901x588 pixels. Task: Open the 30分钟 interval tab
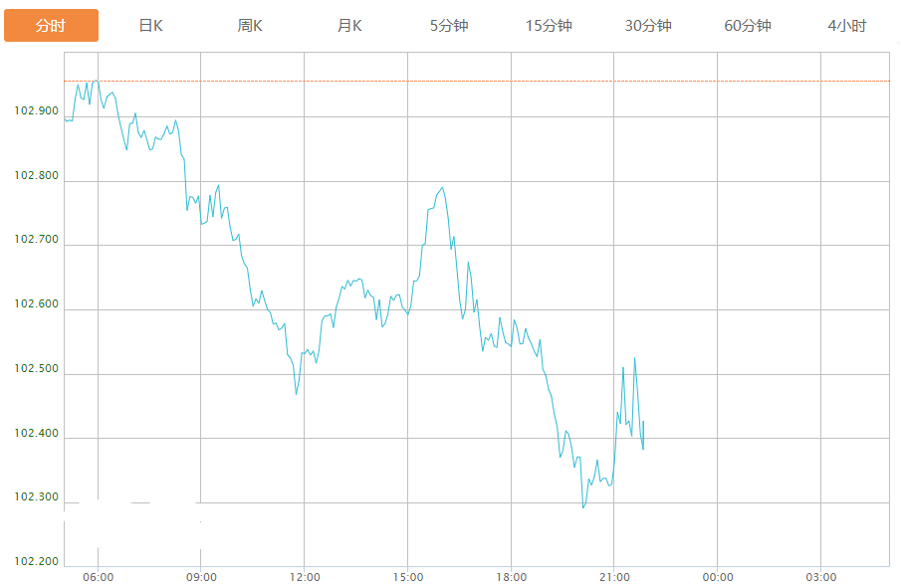pos(648,26)
